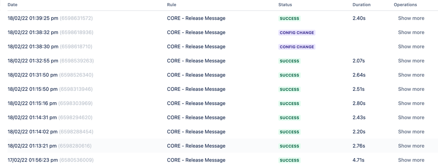Click the Rule column header
The width and height of the screenshot is (438, 166).
[172, 5]
